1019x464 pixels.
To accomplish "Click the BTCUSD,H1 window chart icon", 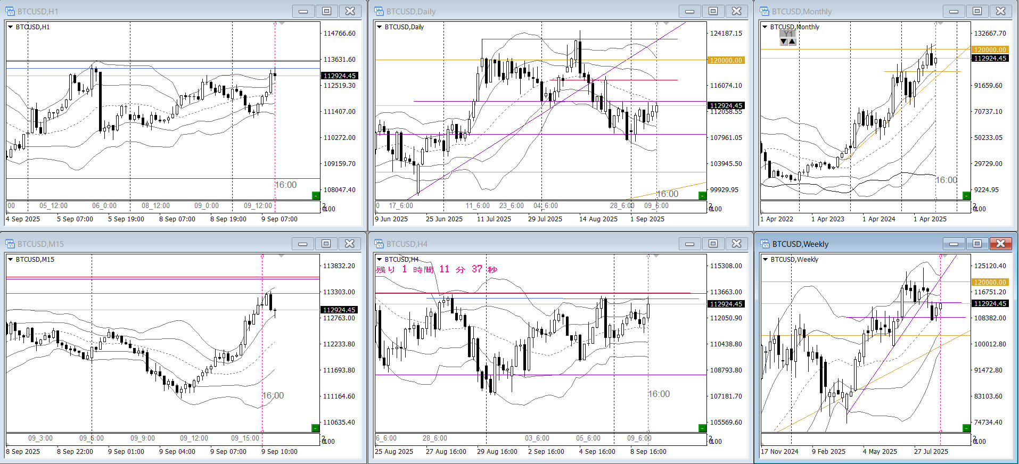I will coord(10,11).
